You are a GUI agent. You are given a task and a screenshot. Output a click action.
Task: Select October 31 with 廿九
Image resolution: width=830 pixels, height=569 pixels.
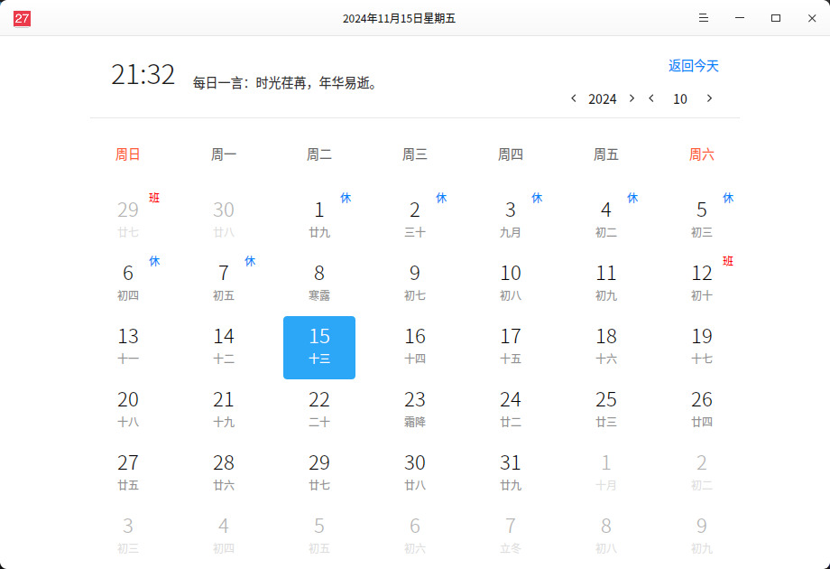[511, 473]
